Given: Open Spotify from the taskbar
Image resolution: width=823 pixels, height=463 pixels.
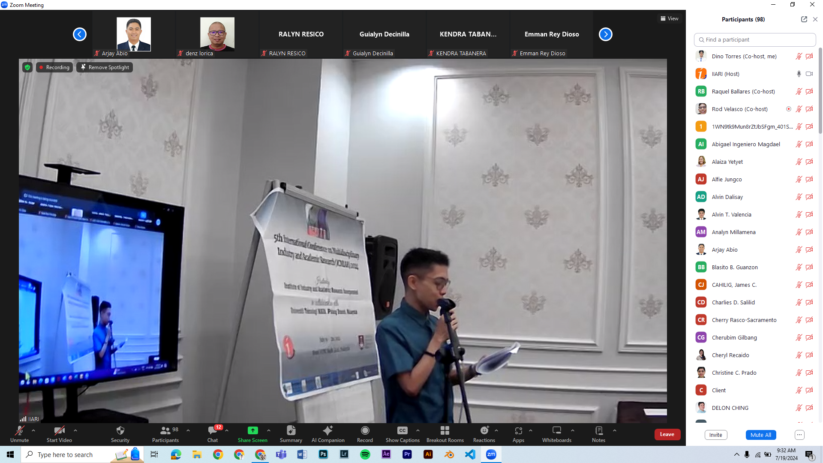Looking at the screenshot, I should (365, 454).
